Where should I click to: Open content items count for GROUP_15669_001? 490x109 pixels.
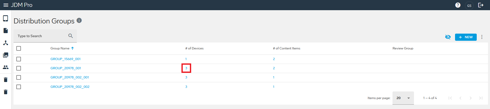pos(274,59)
